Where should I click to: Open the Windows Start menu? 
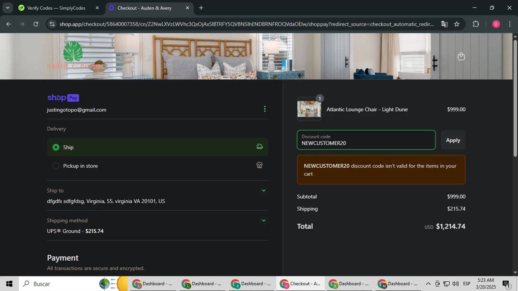(x=9, y=284)
